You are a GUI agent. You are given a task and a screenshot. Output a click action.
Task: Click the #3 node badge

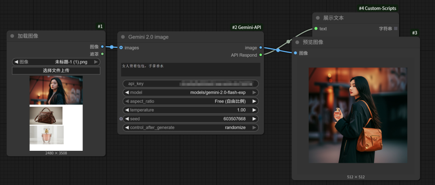414,33
